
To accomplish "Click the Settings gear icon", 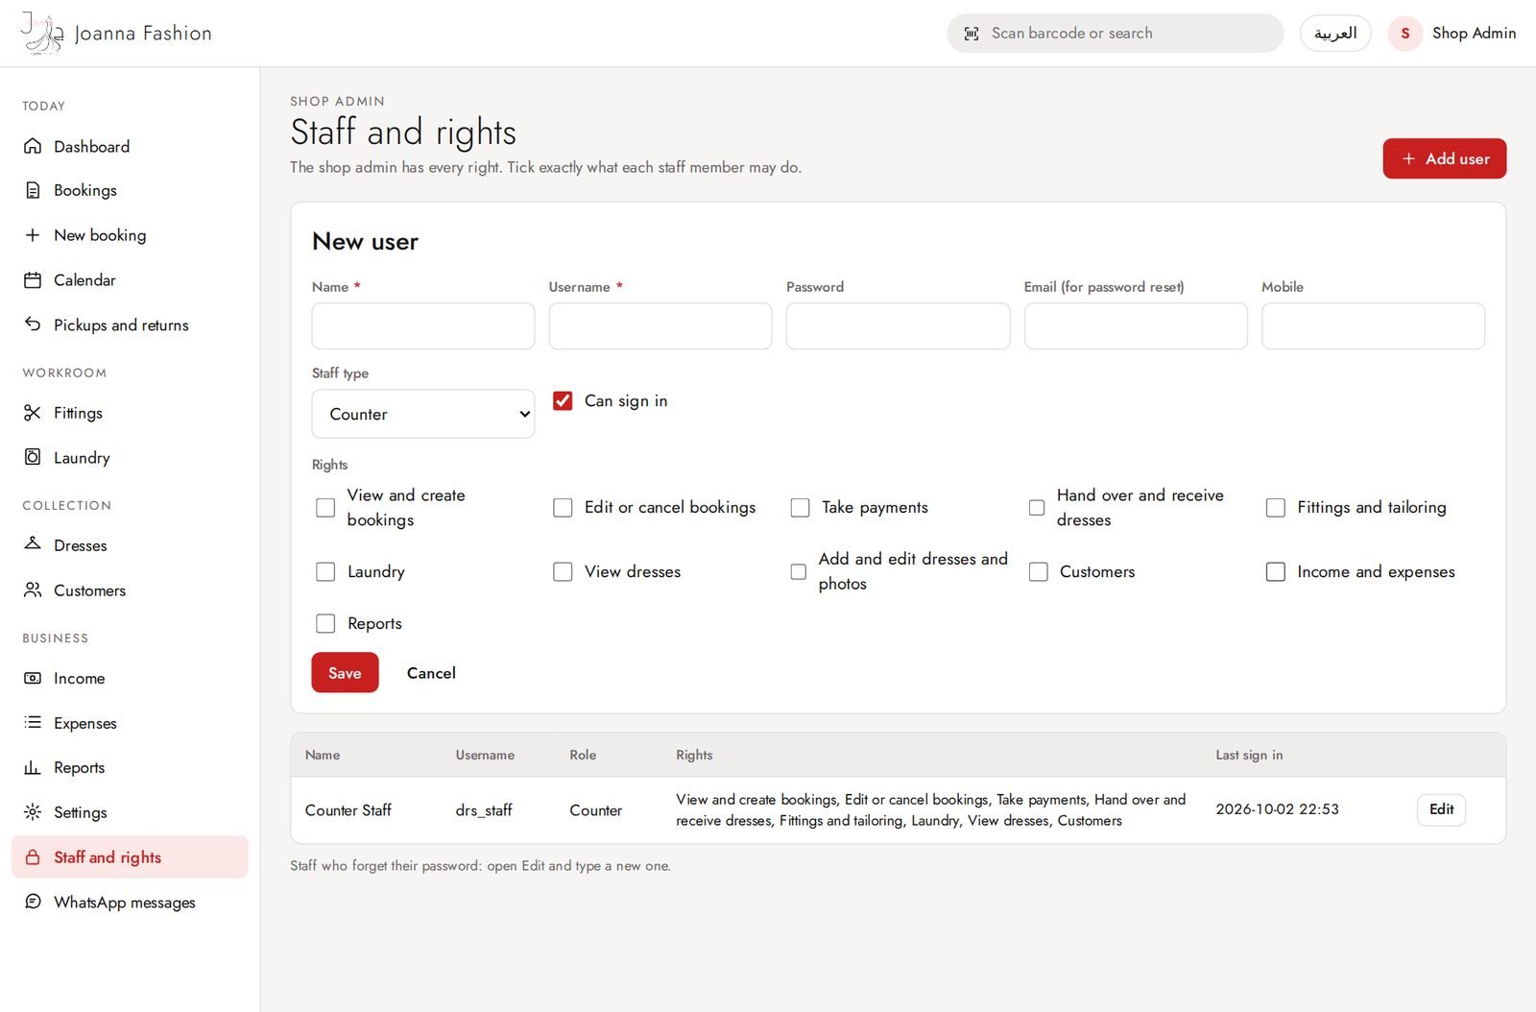I will [x=33, y=812].
